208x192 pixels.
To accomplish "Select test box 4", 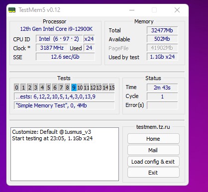I will (42, 88).
